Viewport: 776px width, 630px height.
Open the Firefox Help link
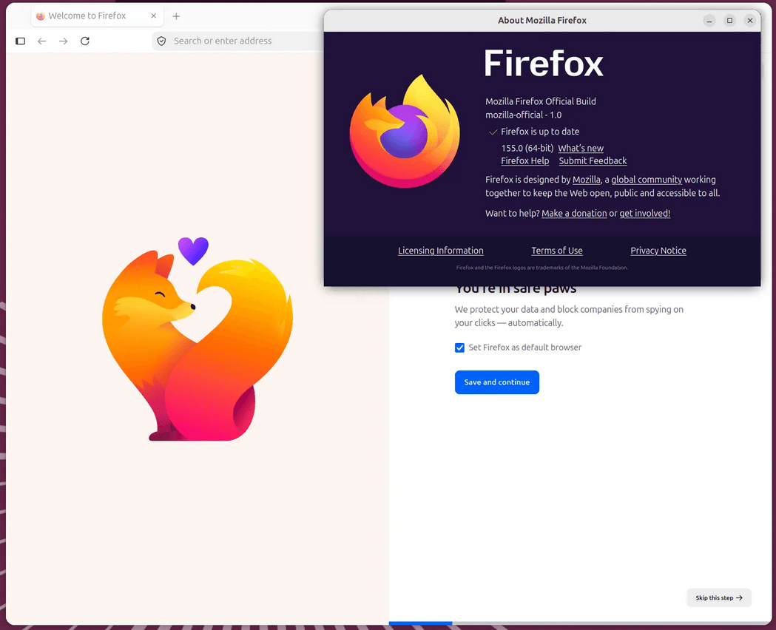click(525, 160)
